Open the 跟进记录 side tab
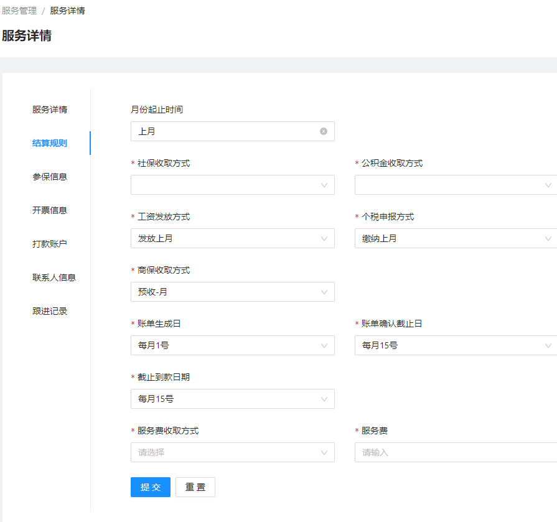The height and width of the screenshot is (522, 557). [50, 311]
